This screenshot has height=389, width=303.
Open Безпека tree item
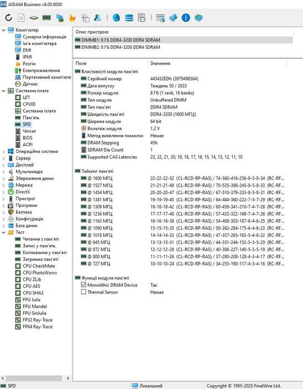coord(23,212)
